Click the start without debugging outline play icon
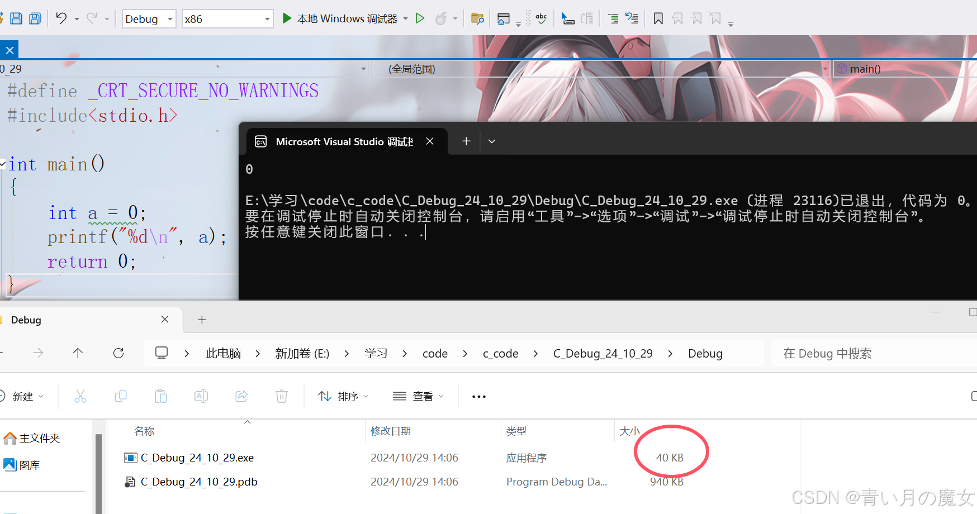 pos(420,18)
